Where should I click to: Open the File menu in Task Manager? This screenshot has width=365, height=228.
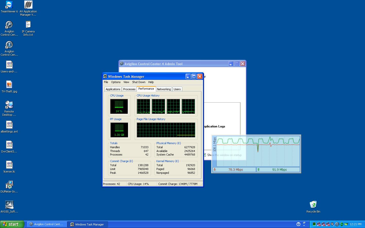tap(106, 82)
